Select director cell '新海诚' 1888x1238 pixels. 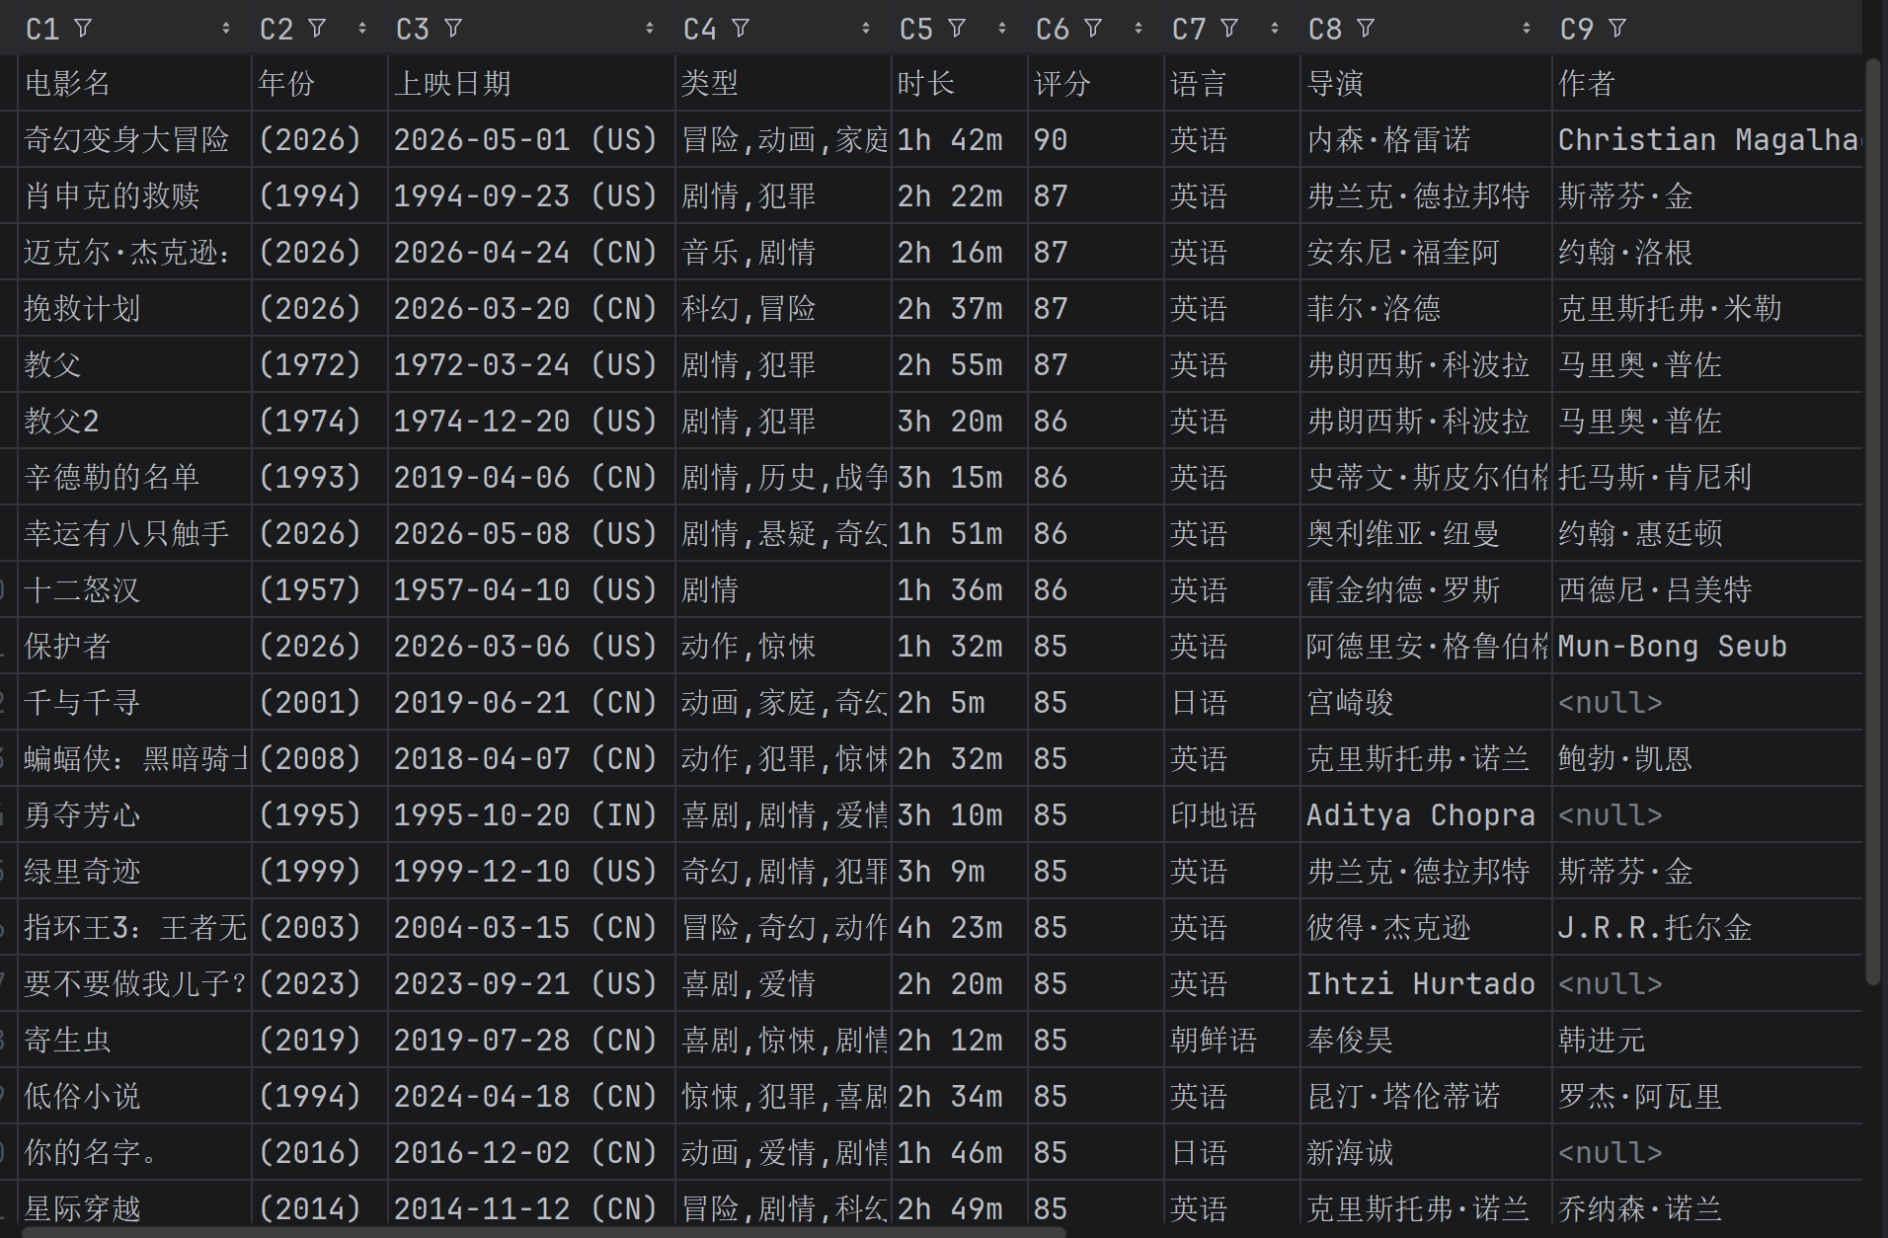pos(1426,1152)
